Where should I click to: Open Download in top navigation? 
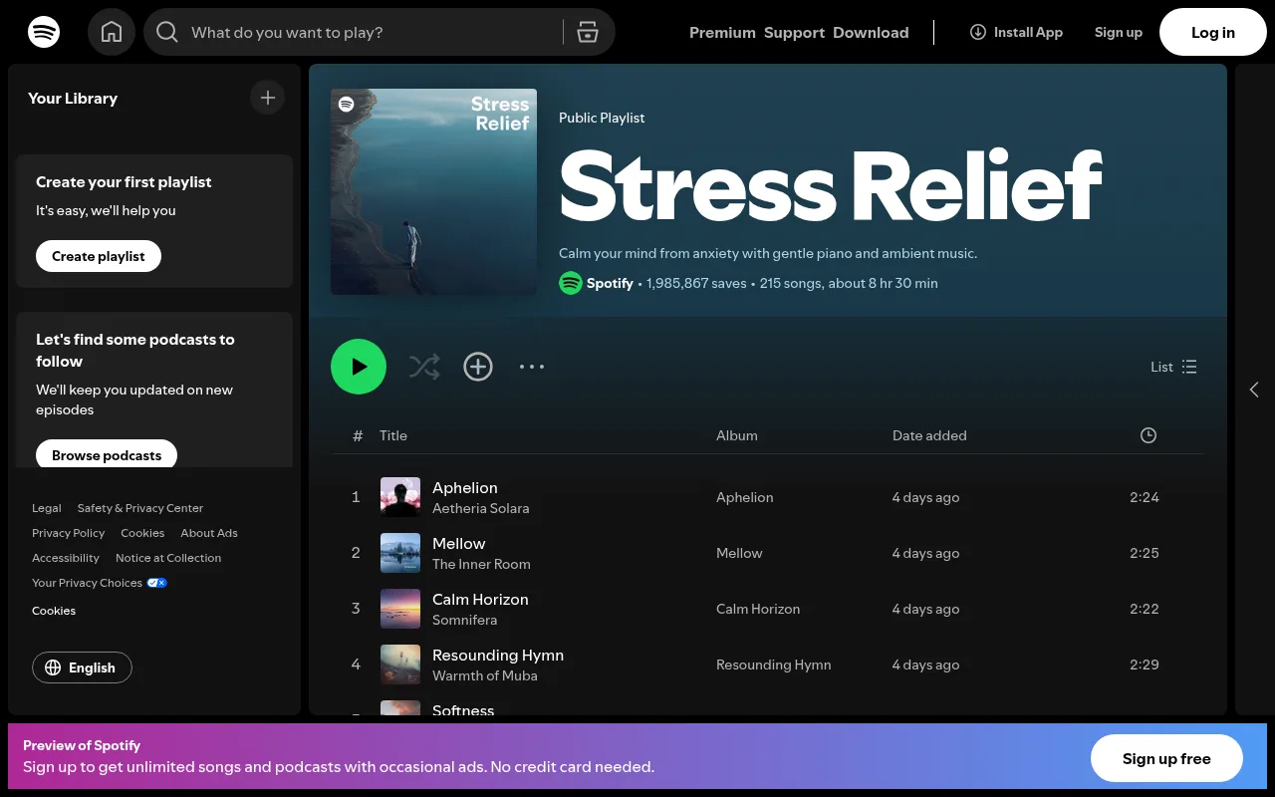pos(871,32)
